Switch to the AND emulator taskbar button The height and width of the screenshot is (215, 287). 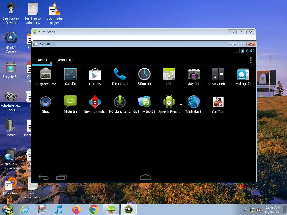click(x=128, y=209)
